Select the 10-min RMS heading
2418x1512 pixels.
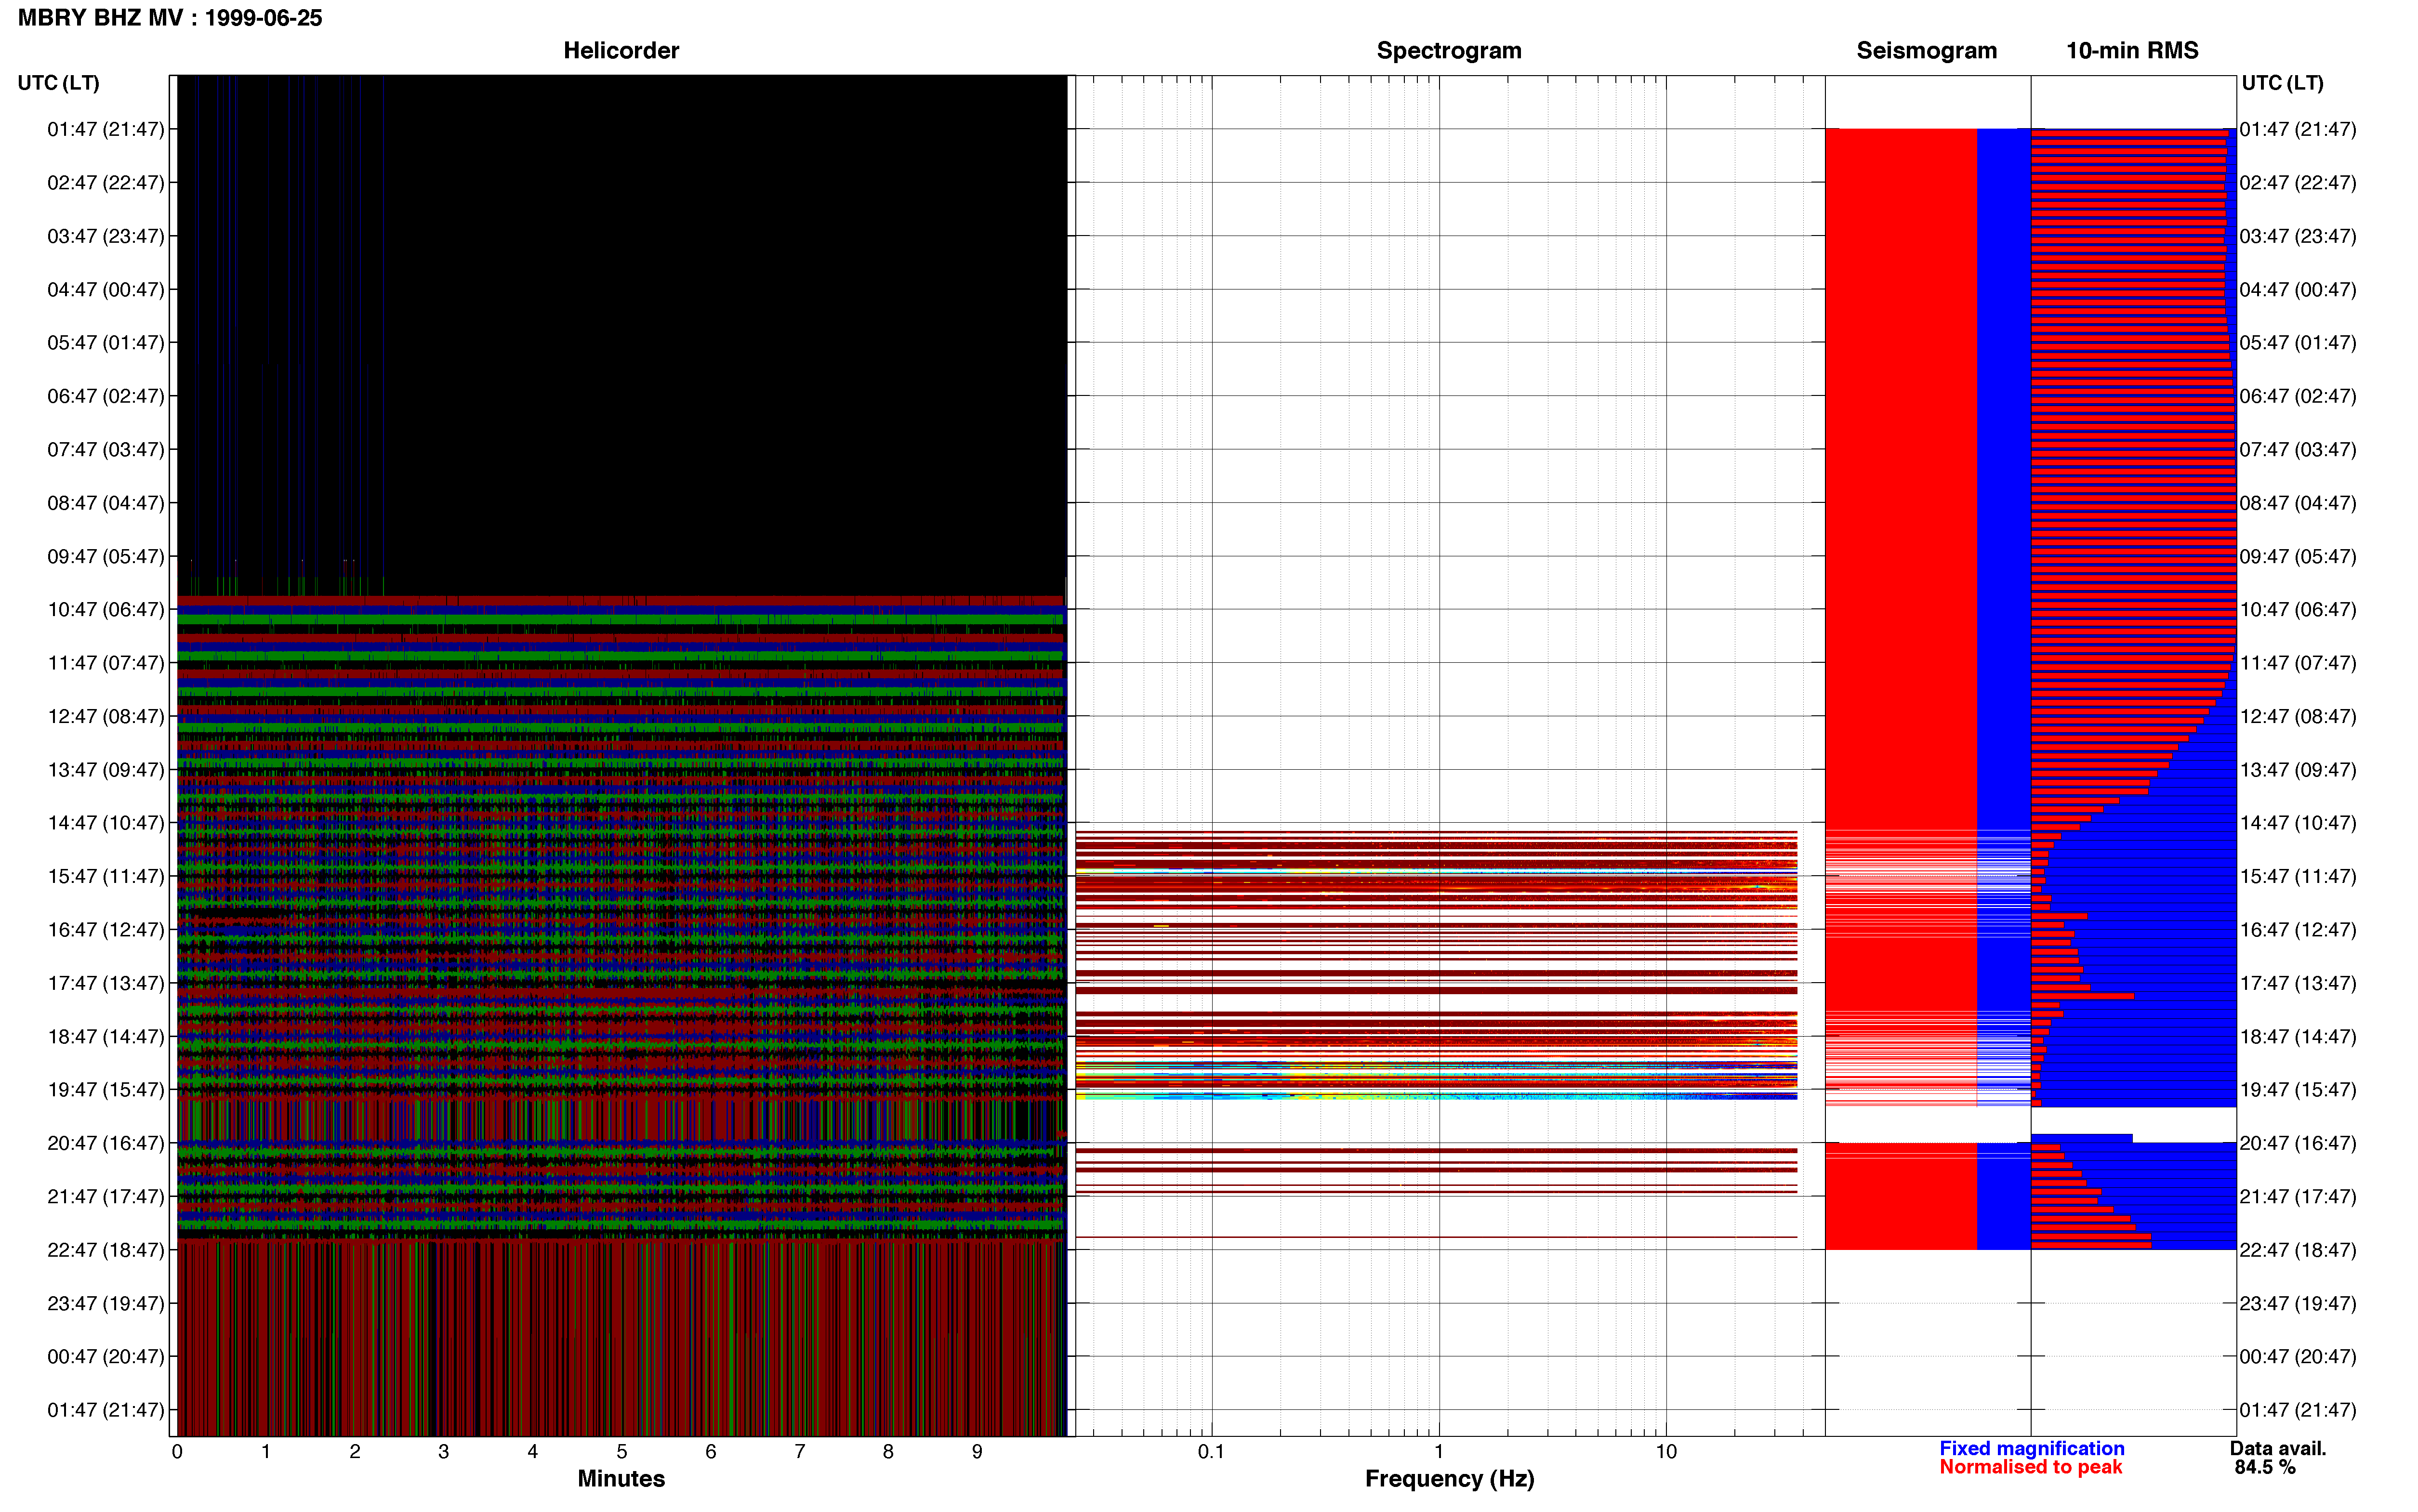click(x=2132, y=51)
